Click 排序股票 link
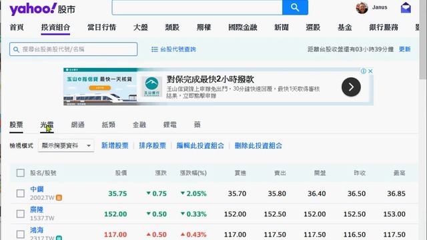 tap(152, 145)
